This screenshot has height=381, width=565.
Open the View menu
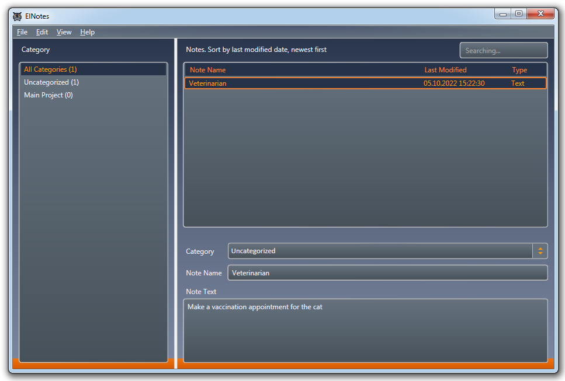click(64, 32)
